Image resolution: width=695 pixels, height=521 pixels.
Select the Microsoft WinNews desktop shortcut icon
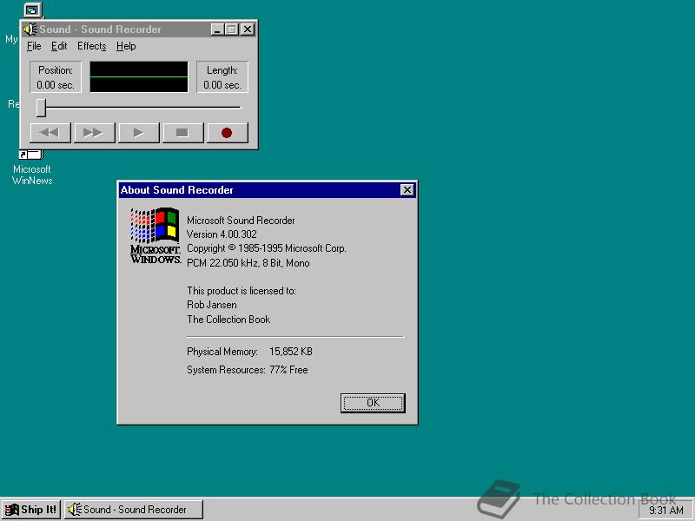click(x=31, y=156)
